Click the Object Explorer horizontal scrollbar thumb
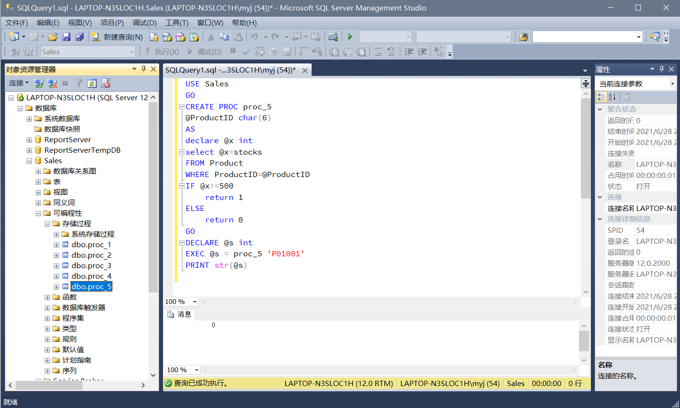This screenshot has height=408, width=680. coord(49,385)
